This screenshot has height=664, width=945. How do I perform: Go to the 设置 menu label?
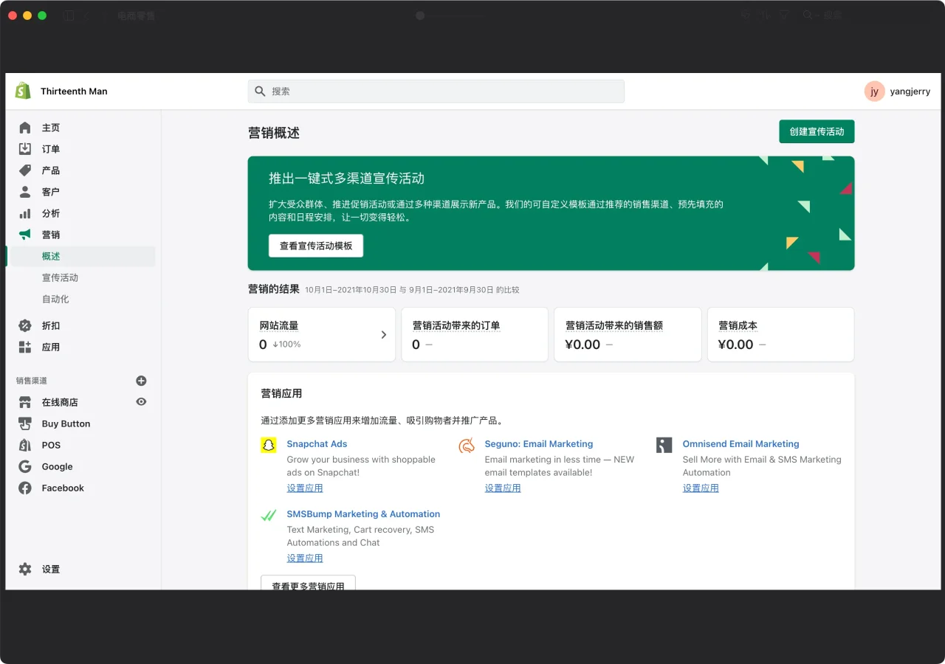[51, 569]
